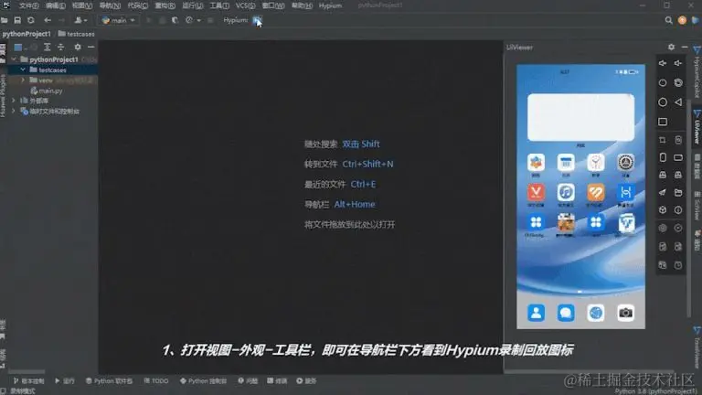Open the UIViewer settings gear
This screenshot has width=702, height=395.
[671, 47]
